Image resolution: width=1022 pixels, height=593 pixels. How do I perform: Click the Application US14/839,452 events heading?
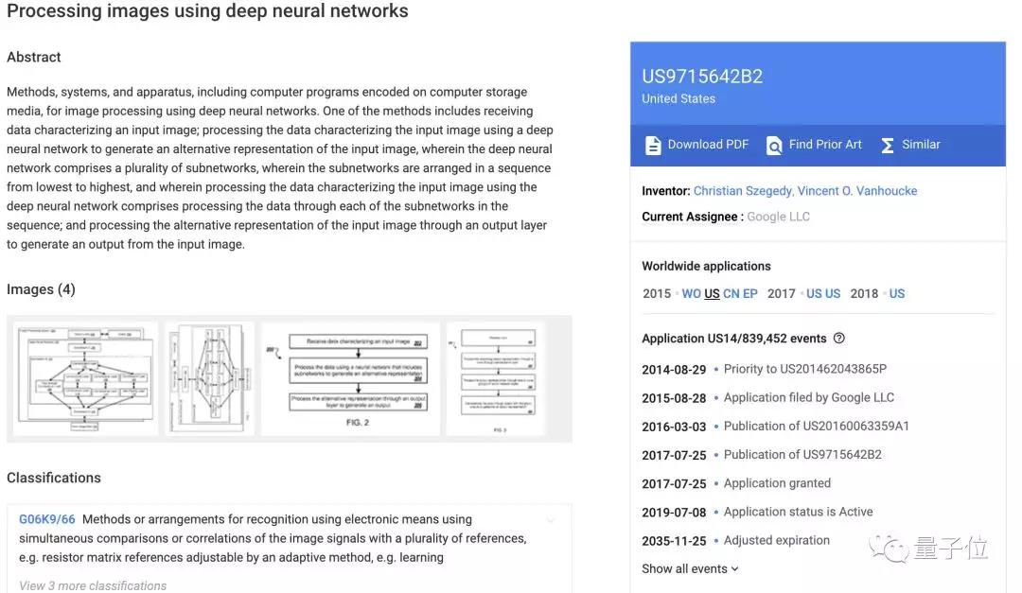734,339
